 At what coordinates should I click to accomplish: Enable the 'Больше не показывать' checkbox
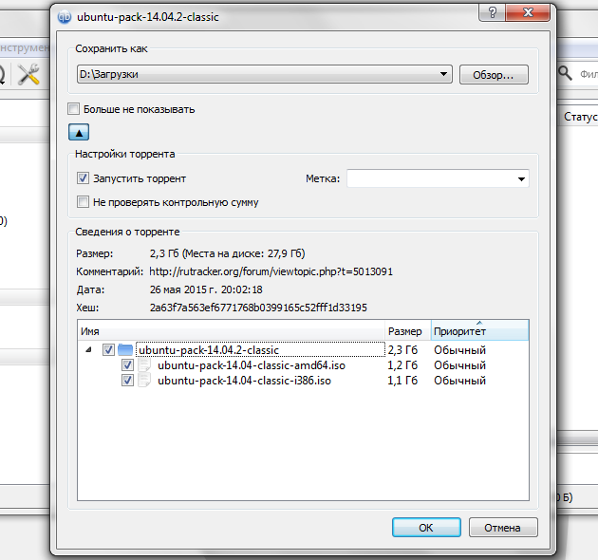click(x=74, y=109)
